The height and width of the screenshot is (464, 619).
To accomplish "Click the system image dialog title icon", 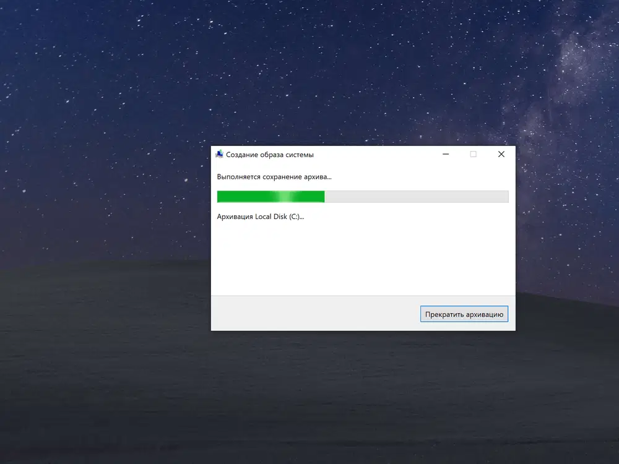I will tap(220, 154).
